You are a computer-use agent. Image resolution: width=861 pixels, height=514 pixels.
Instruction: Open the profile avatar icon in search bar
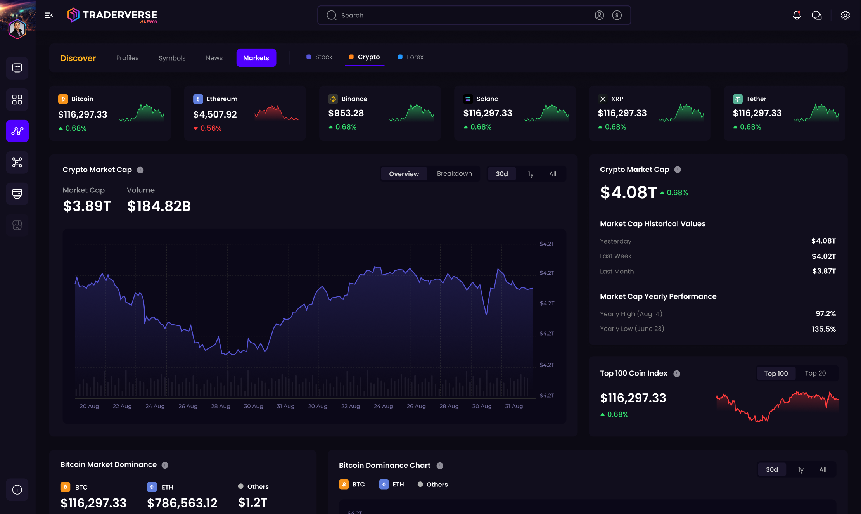[x=599, y=15]
